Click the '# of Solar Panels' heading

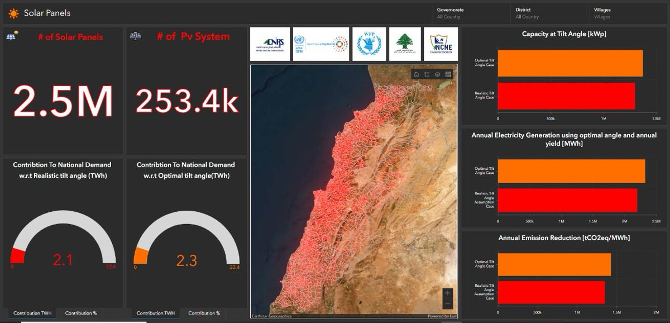tap(70, 37)
